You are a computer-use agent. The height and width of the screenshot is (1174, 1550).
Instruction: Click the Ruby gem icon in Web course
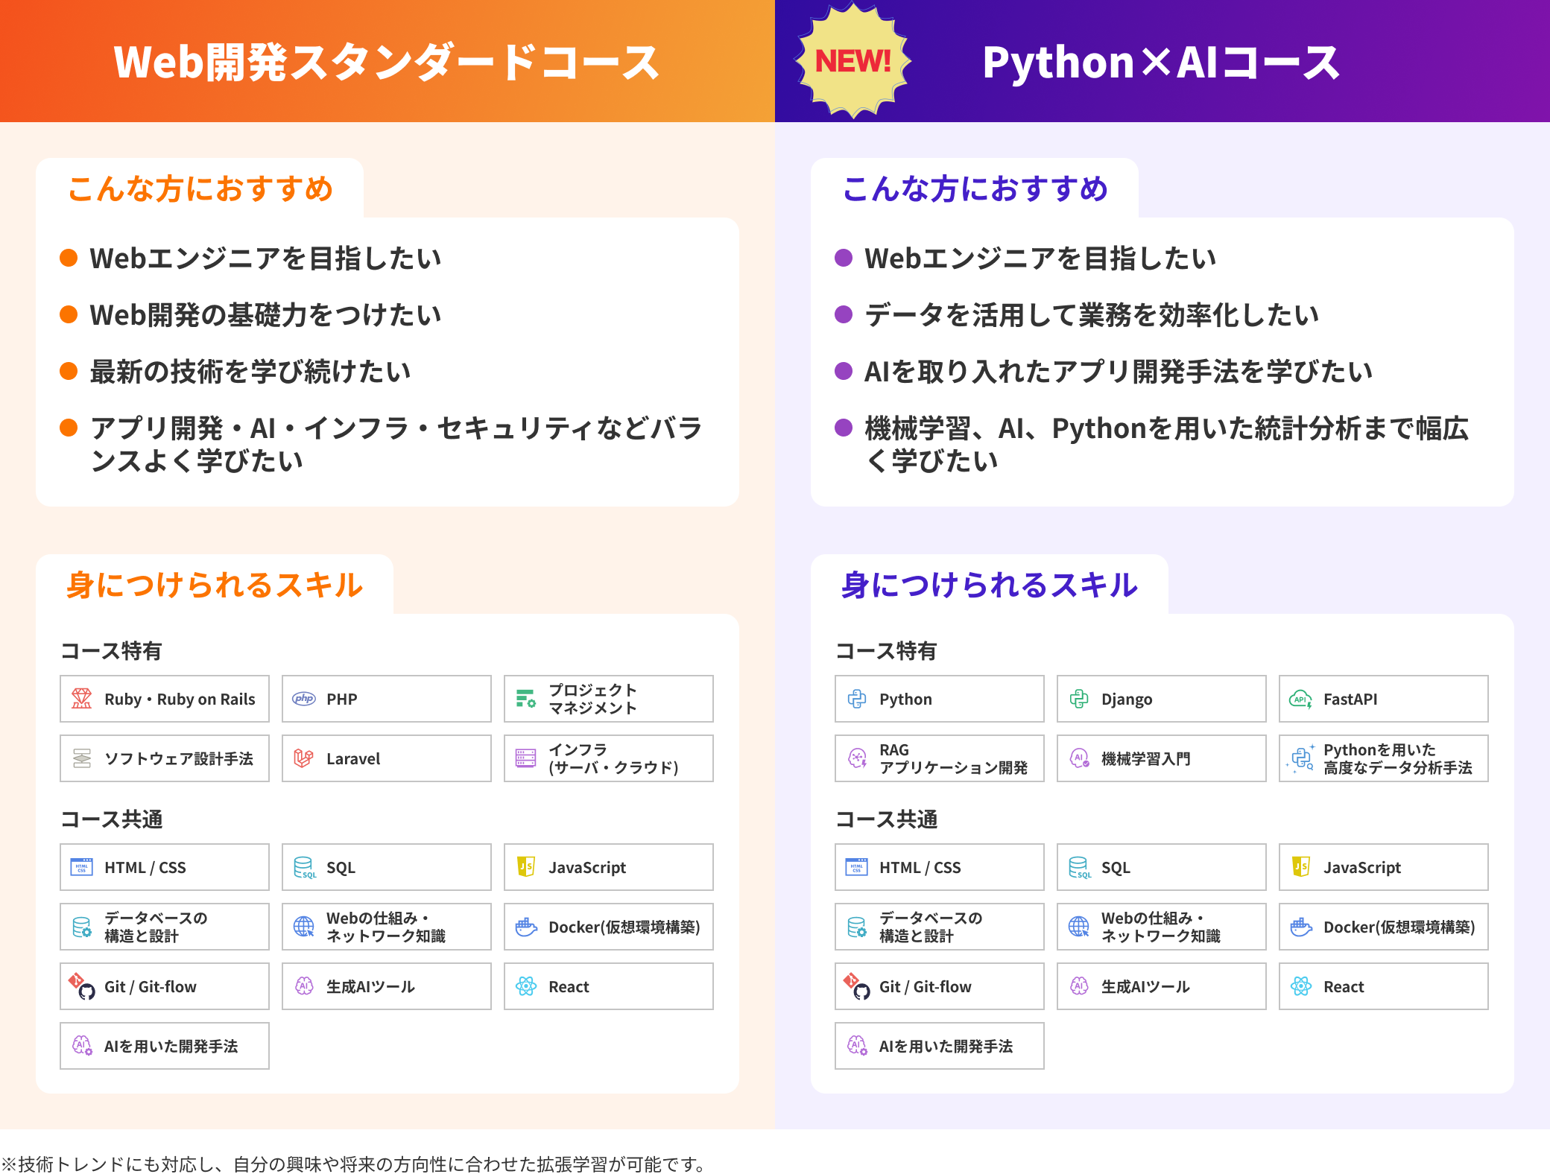[81, 699]
